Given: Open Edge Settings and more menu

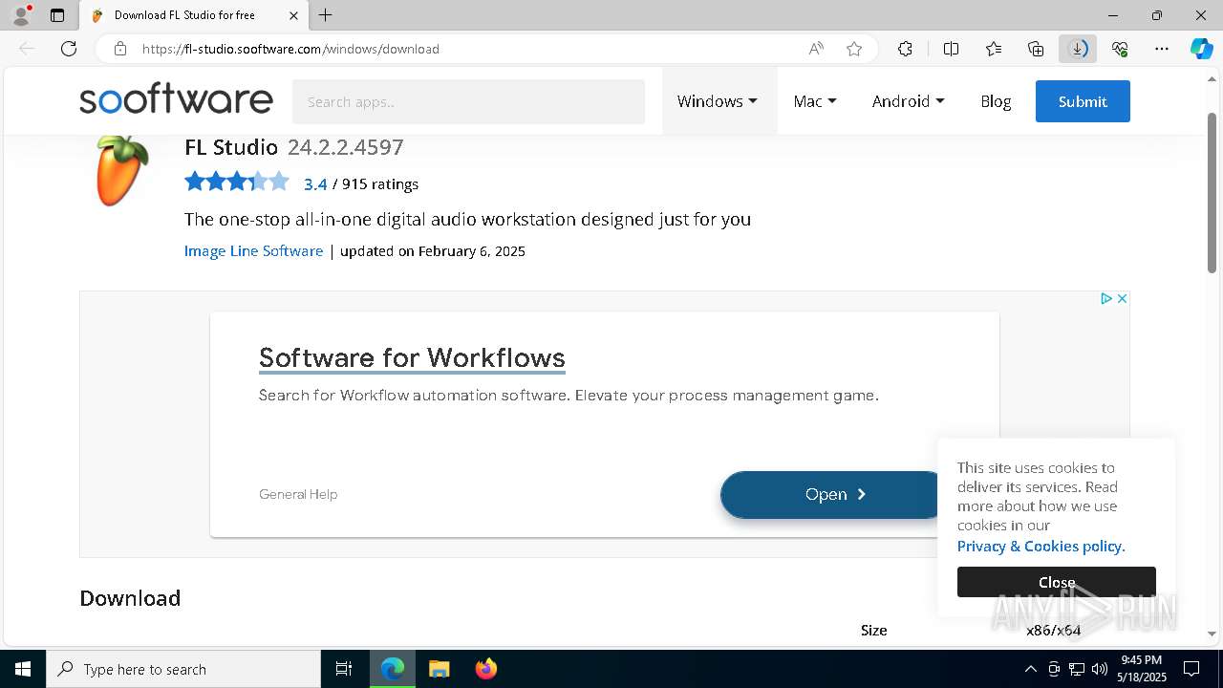Looking at the screenshot, I should [1162, 49].
